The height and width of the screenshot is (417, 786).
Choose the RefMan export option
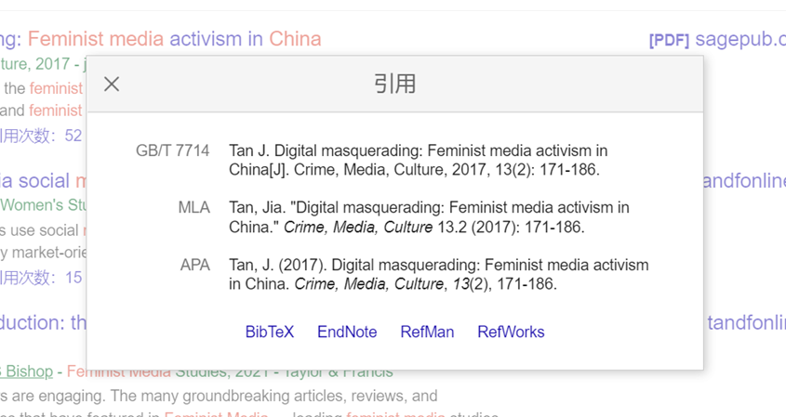point(427,332)
